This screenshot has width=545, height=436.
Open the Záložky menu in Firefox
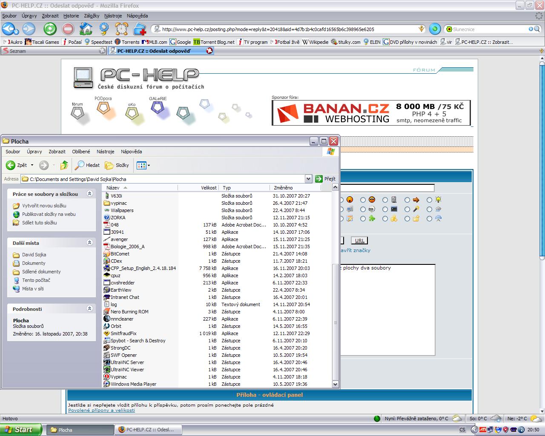tap(92, 16)
